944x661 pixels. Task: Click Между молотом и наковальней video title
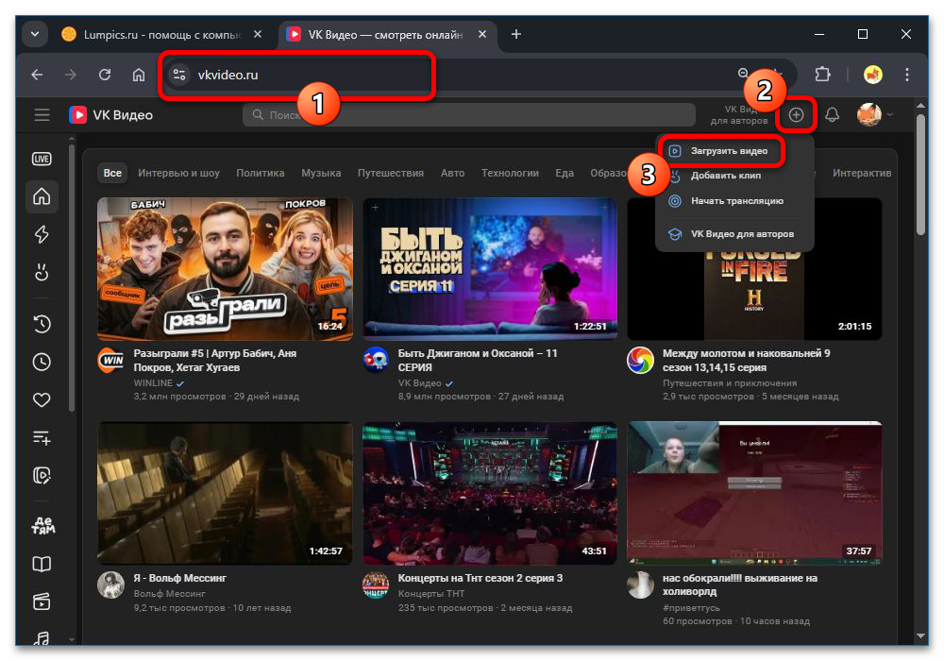[x=746, y=360]
